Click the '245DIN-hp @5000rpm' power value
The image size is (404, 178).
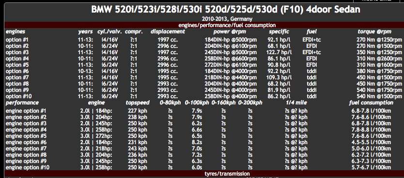pos(231,52)
